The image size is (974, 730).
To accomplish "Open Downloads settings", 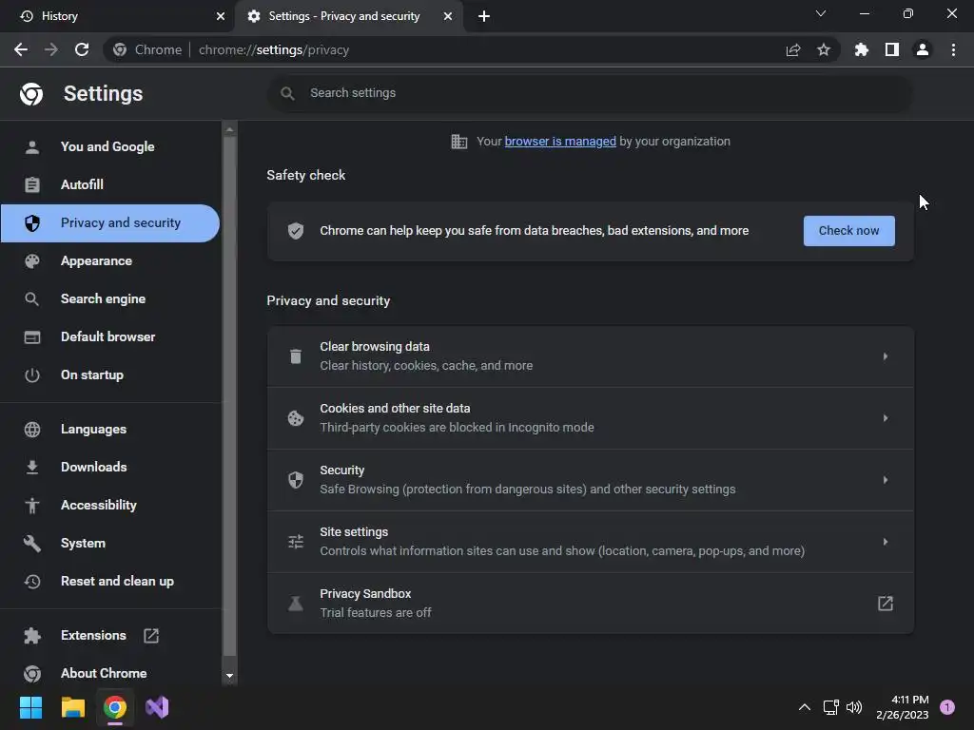I will [x=110, y=467].
